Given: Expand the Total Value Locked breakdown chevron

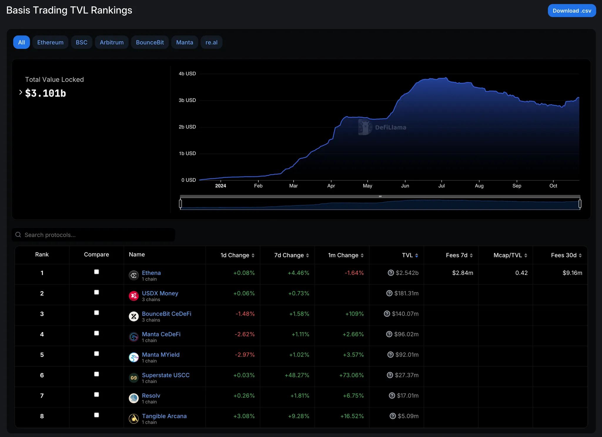Looking at the screenshot, I should pyautogui.click(x=21, y=92).
